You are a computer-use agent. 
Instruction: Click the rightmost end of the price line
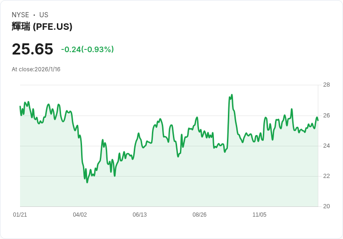tap(318, 120)
